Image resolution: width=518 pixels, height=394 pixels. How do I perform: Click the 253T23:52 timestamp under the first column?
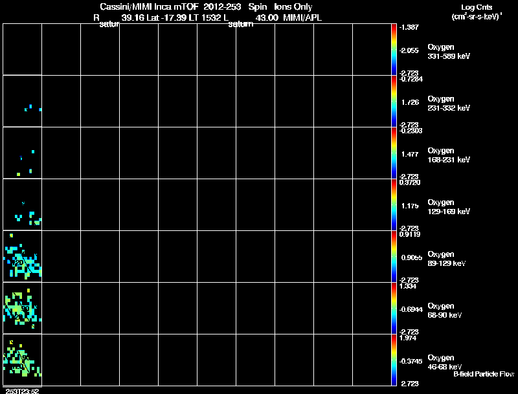pyautogui.click(x=23, y=391)
